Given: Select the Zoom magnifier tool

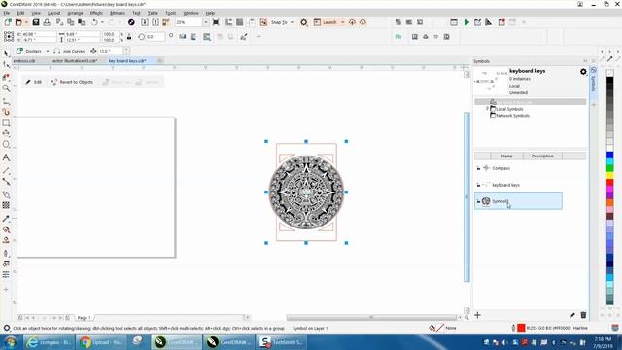Looking at the screenshot, I should click(6, 88).
